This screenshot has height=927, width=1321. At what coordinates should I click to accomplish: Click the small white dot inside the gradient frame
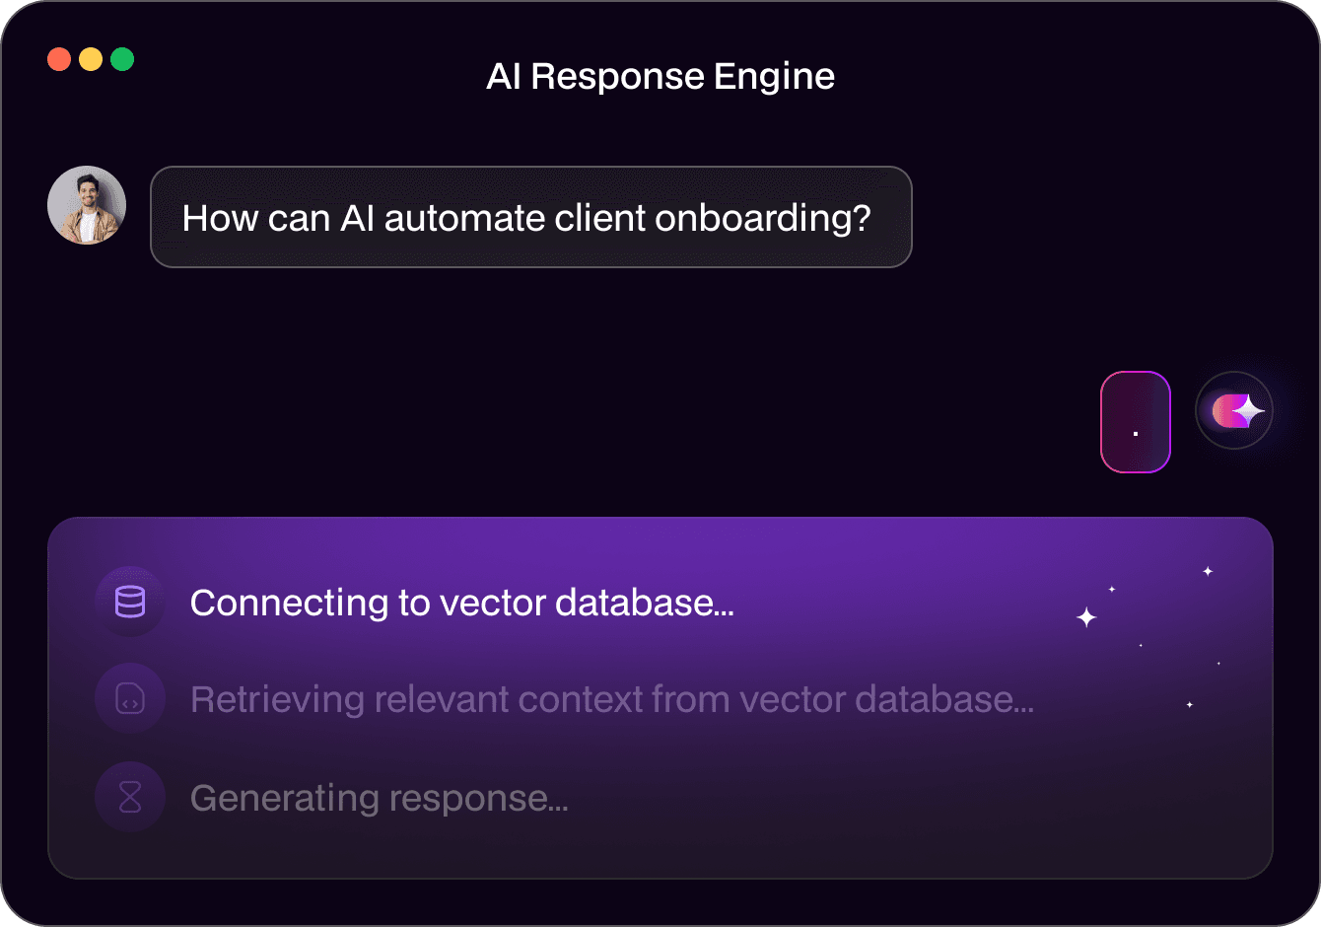pyautogui.click(x=1136, y=432)
